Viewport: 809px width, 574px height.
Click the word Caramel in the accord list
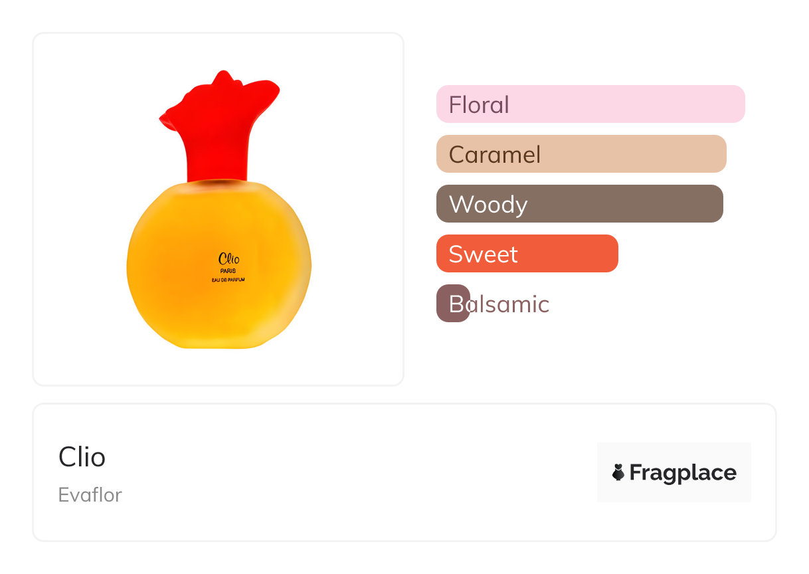pos(495,155)
